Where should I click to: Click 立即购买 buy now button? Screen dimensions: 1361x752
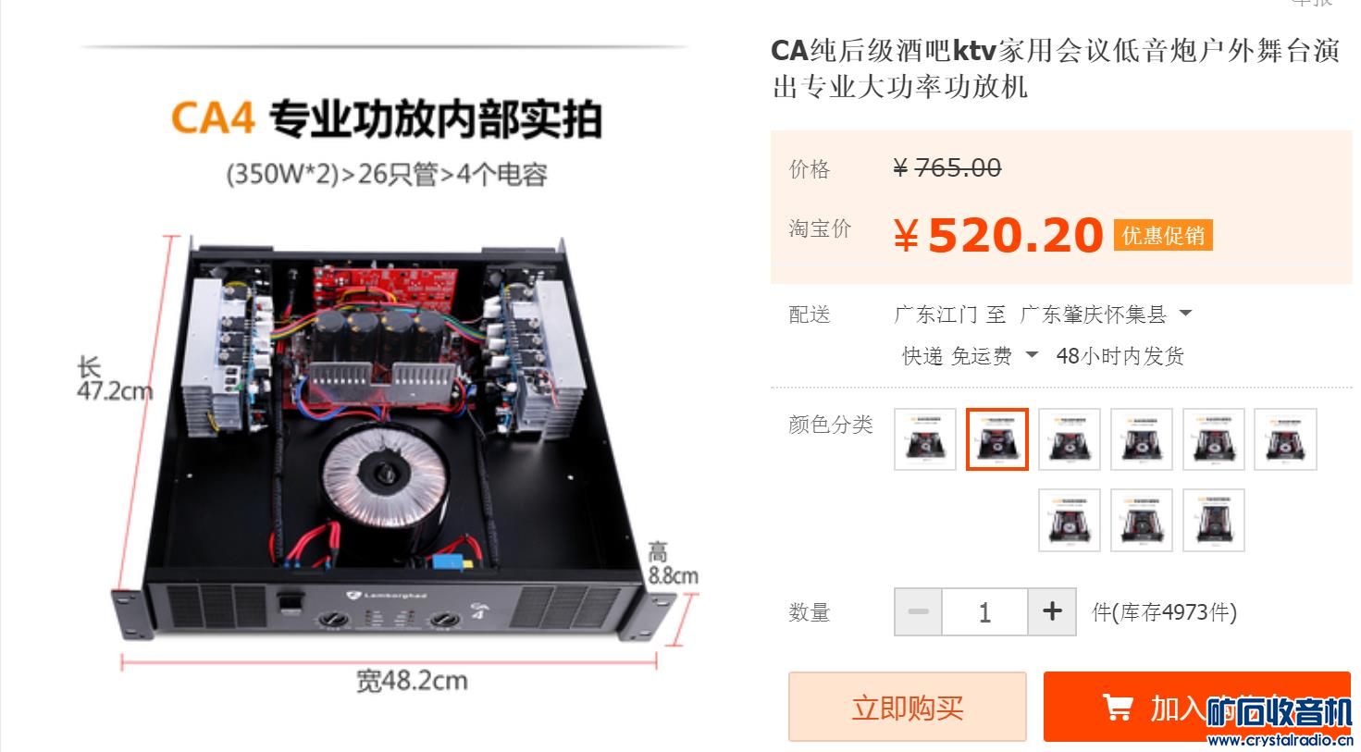(x=907, y=707)
